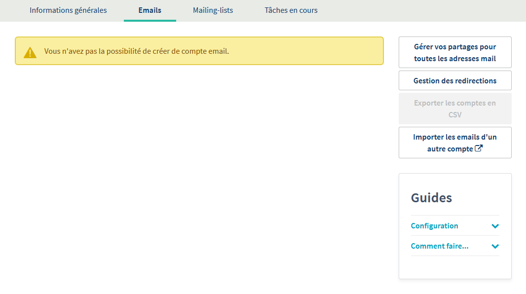
Task: Expand the Configuration chevron arrow
Action: (x=495, y=226)
